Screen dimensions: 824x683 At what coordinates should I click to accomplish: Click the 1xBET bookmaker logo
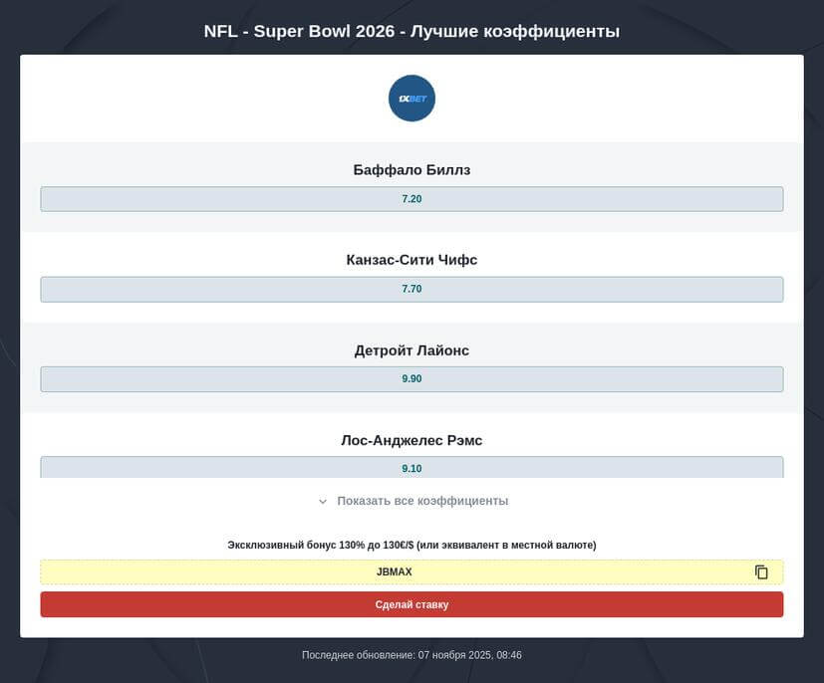tap(412, 99)
